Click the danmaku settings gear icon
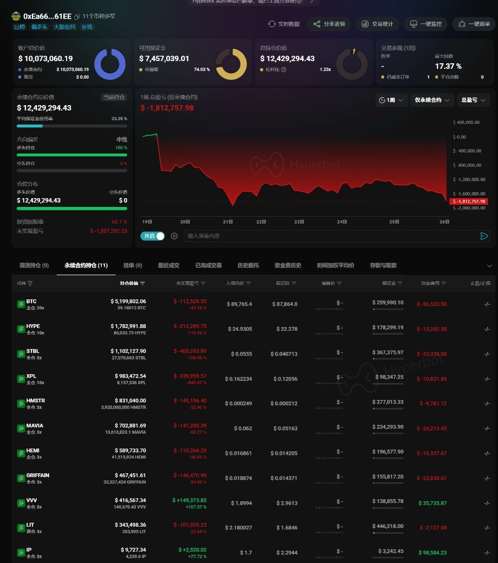 point(174,236)
